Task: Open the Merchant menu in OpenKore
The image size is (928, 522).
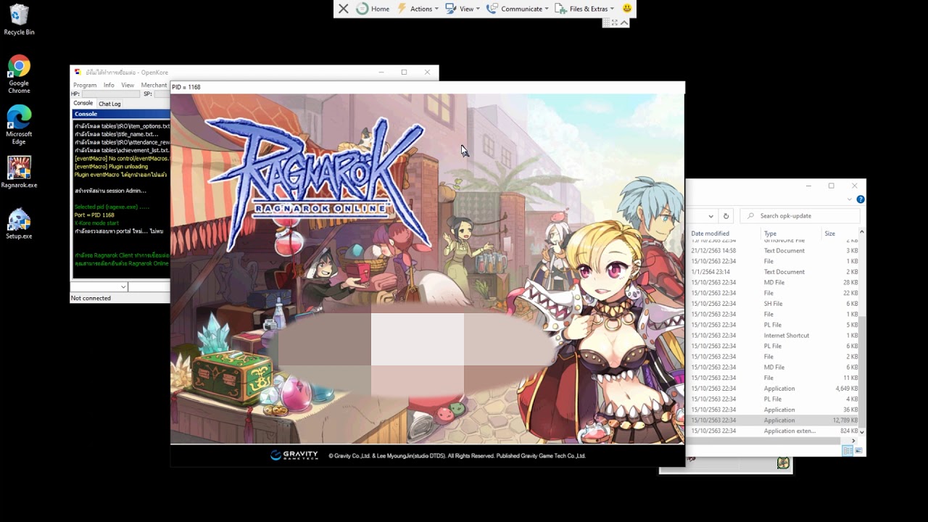Action: coord(154,85)
